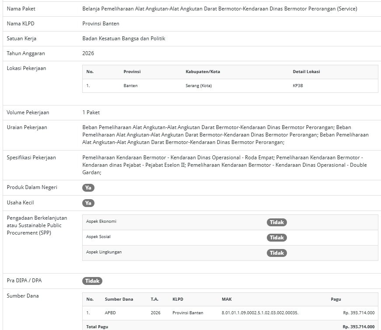Select the APBD funding source cell
This screenshot has height=330, width=381.
pos(111,313)
